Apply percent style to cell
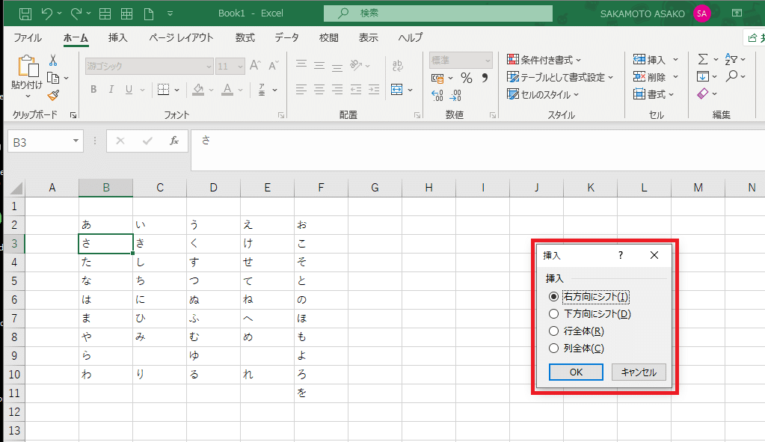 pyautogui.click(x=467, y=78)
